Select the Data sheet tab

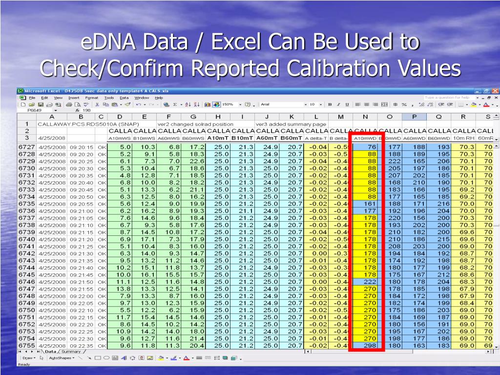(x=50, y=352)
